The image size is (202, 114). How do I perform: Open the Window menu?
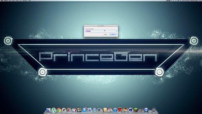(x=25, y=1)
